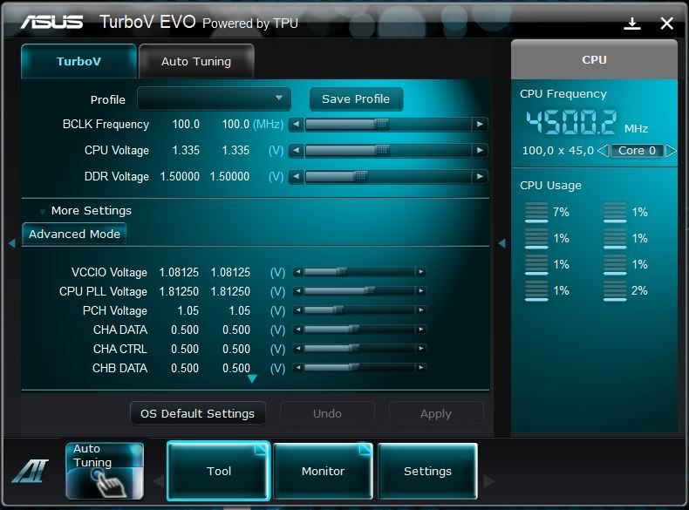
Task: Open the Advanced Mode tab
Action: tap(74, 234)
